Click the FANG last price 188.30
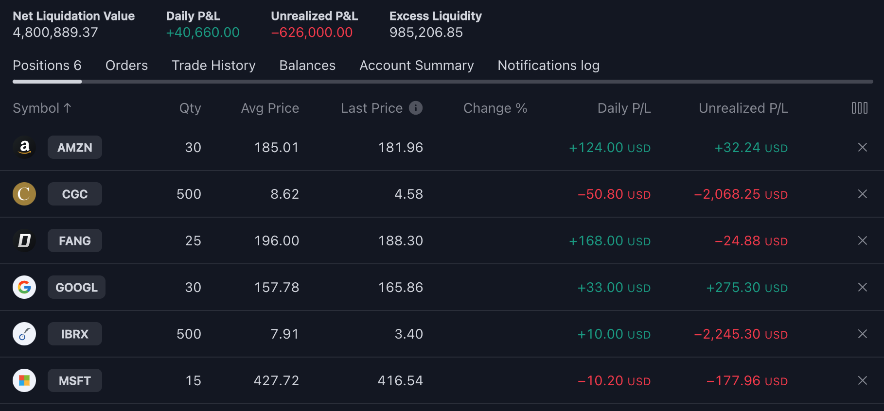The height and width of the screenshot is (411, 884). pos(400,240)
